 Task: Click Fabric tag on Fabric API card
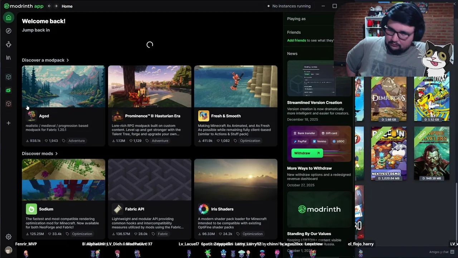coord(163,234)
